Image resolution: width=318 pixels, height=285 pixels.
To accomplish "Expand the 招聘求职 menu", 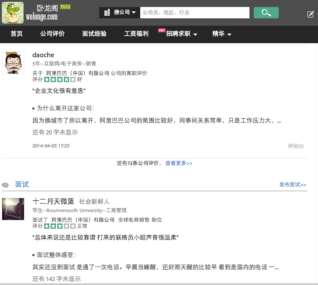I will [182, 34].
